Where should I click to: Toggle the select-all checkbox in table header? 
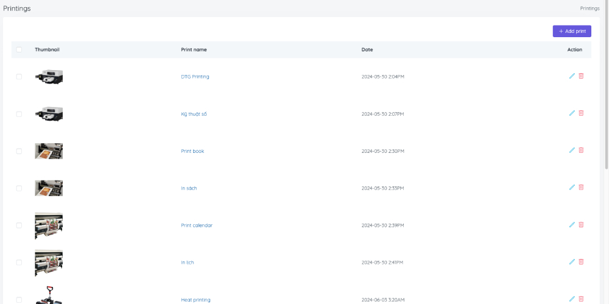coord(19,49)
